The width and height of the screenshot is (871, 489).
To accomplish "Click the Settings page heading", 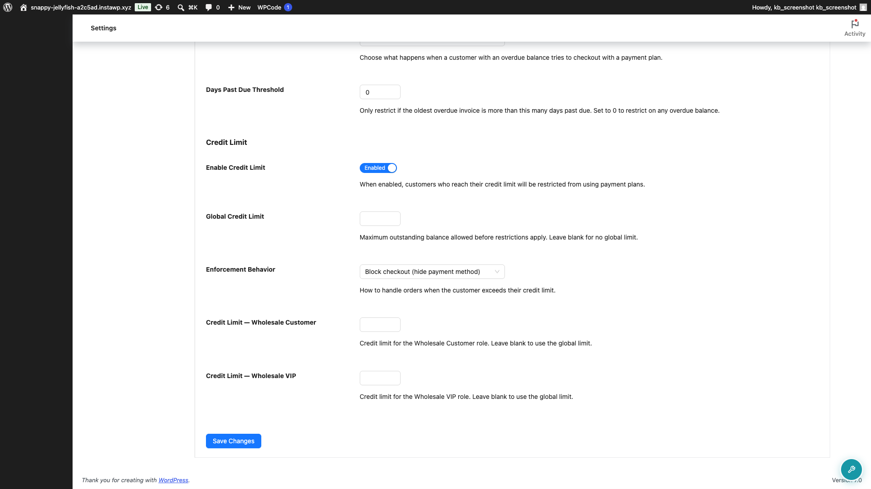I will pos(103,28).
